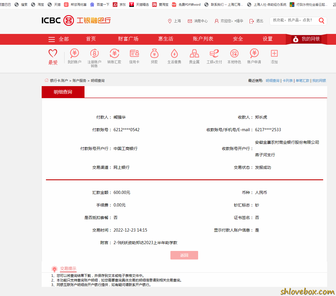Go to 首页 in red navigation bar

point(91,39)
